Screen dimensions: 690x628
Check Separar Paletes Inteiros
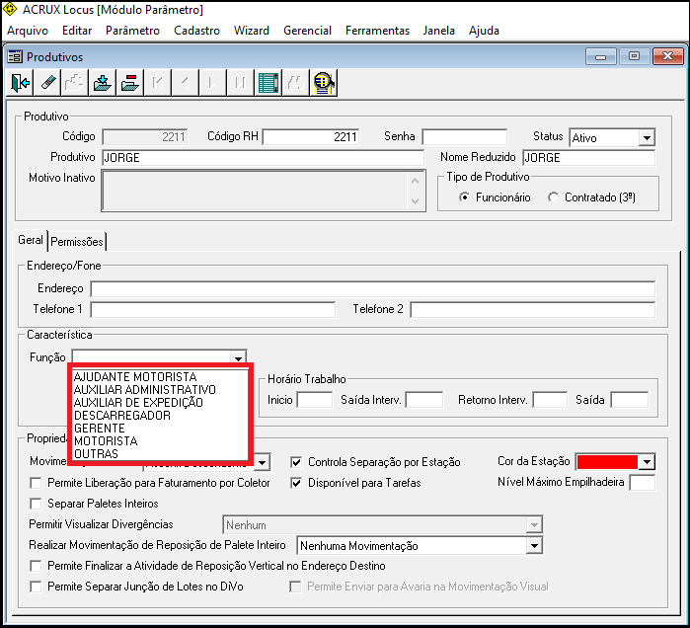point(36,504)
